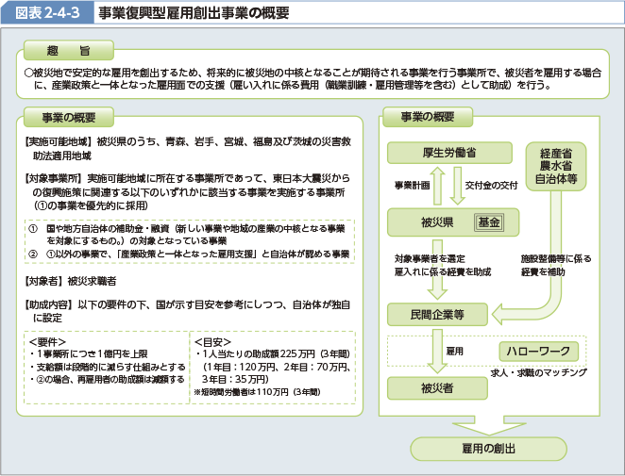Screen dimensions: 625x476
Task: Select the 基金 box inside 被災県
Action: click(x=488, y=222)
